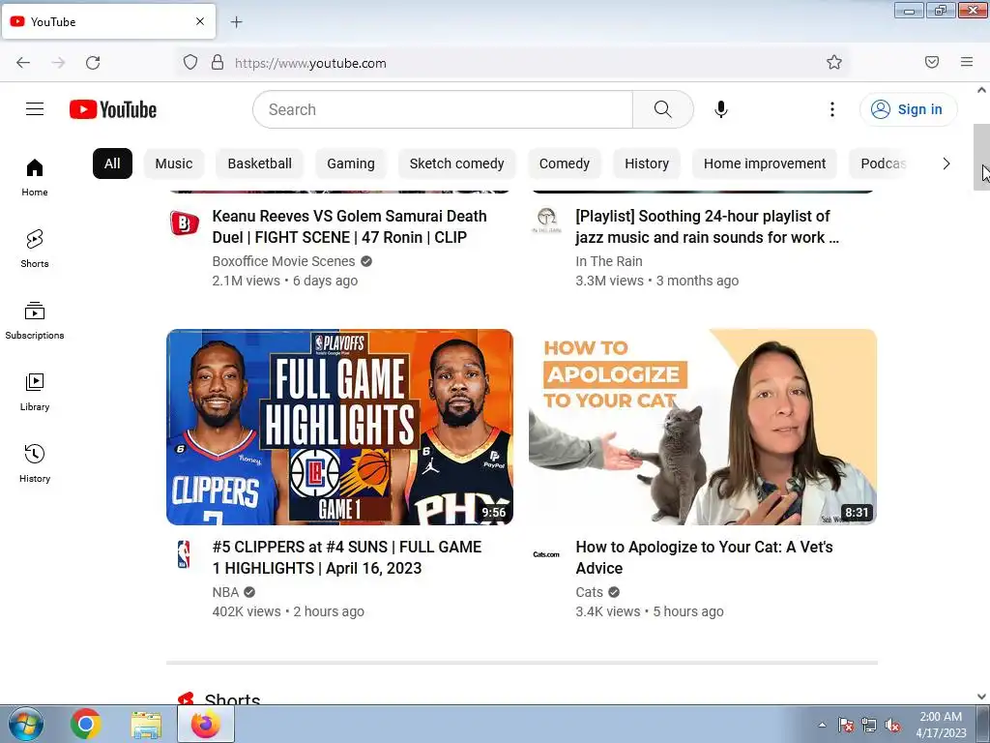This screenshot has height=743, width=990.
Task: Click NBA channel avatar
Action: 185,553
